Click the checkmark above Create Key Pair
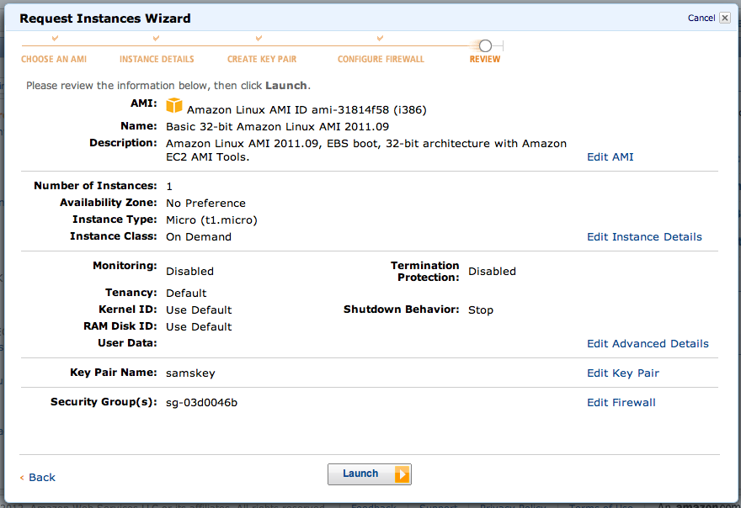 pos(259,38)
